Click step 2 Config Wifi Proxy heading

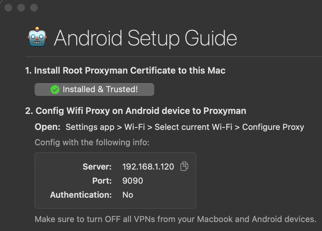(135, 111)
